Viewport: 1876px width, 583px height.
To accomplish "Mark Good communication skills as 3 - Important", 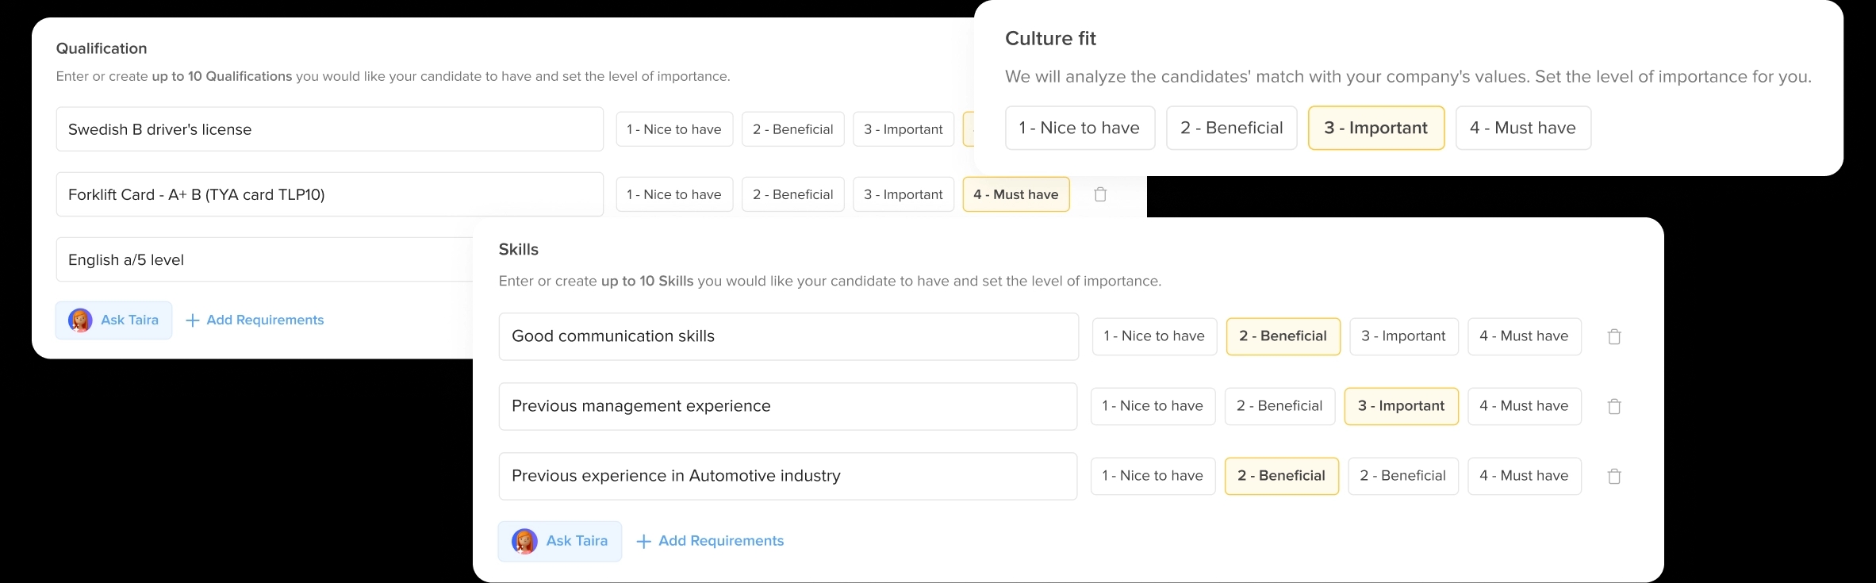I will coord(1402,336).
